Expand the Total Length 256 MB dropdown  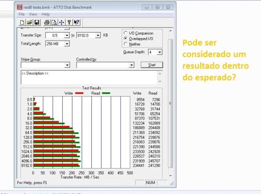tap(67, 44)
